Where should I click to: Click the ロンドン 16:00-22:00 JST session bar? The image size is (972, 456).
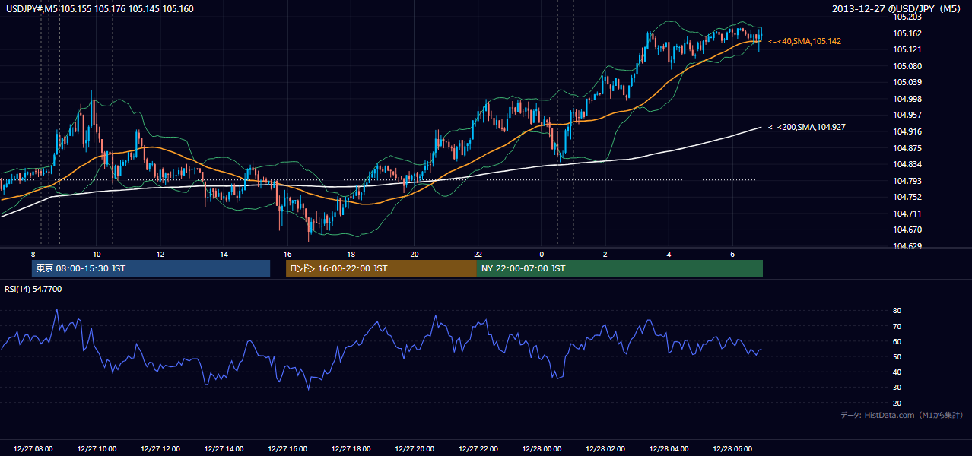point(381,268)
